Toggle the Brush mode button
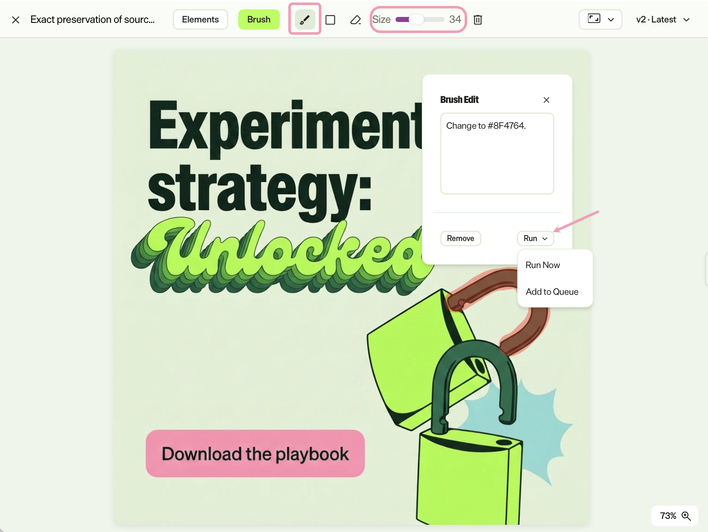Image resolution: width=708 pixels, height=532 pixels. point(259,19)
